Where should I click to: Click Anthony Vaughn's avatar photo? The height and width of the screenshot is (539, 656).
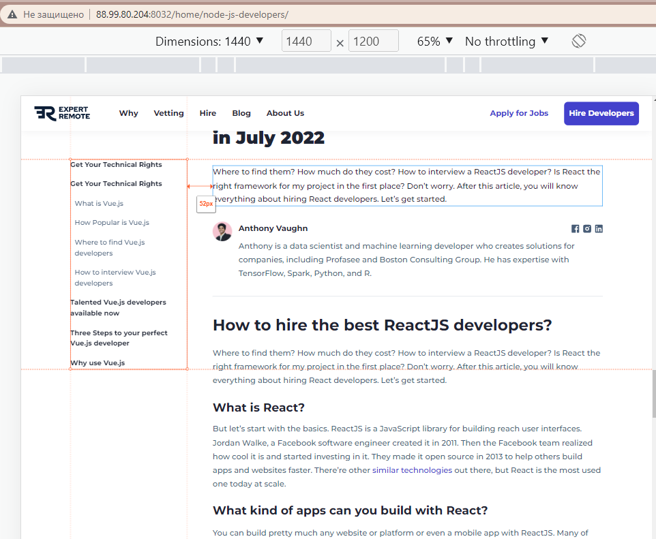(222, 231)
